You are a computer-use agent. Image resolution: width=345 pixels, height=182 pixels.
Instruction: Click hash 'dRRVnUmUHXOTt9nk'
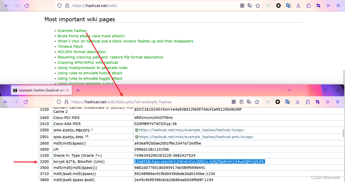154,118
